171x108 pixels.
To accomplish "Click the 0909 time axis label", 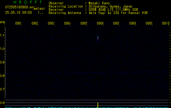I will click(149, 23).
